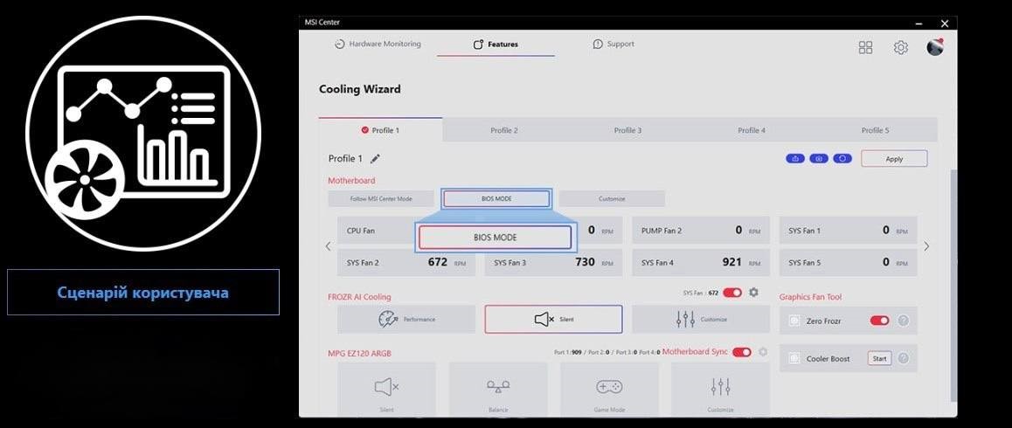This screenshot has width=1012, height=428.
Task: Click the Cooler Boost fan icon
Action: [x=794, y=358]
